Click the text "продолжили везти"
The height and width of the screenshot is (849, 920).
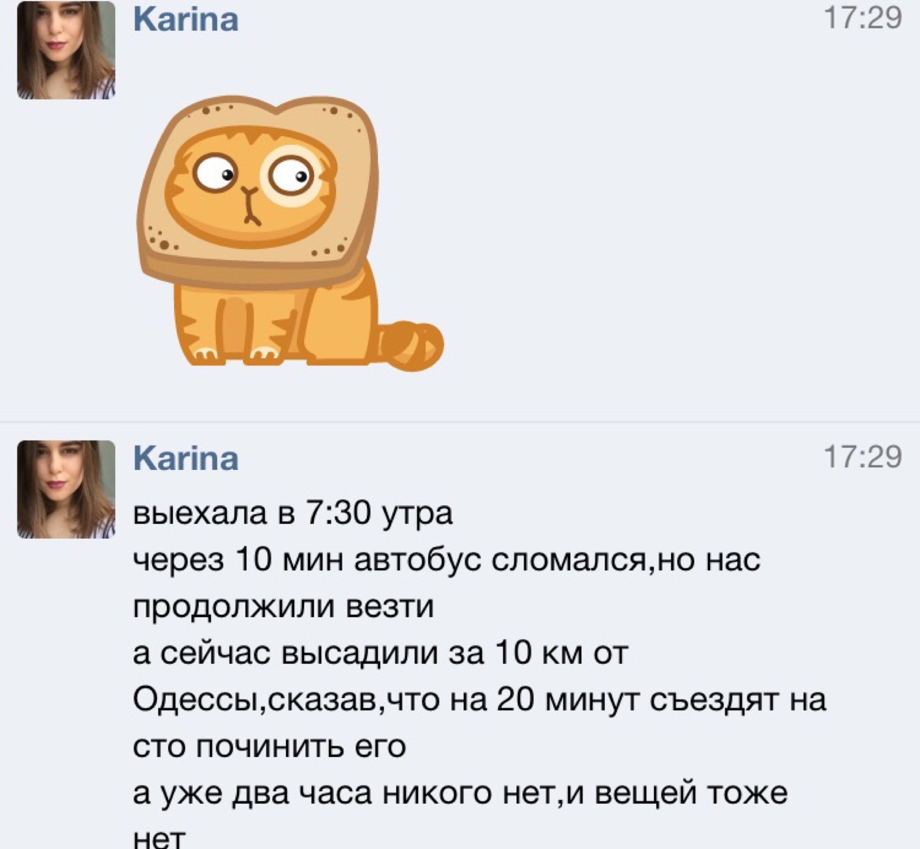pos(284,607)
